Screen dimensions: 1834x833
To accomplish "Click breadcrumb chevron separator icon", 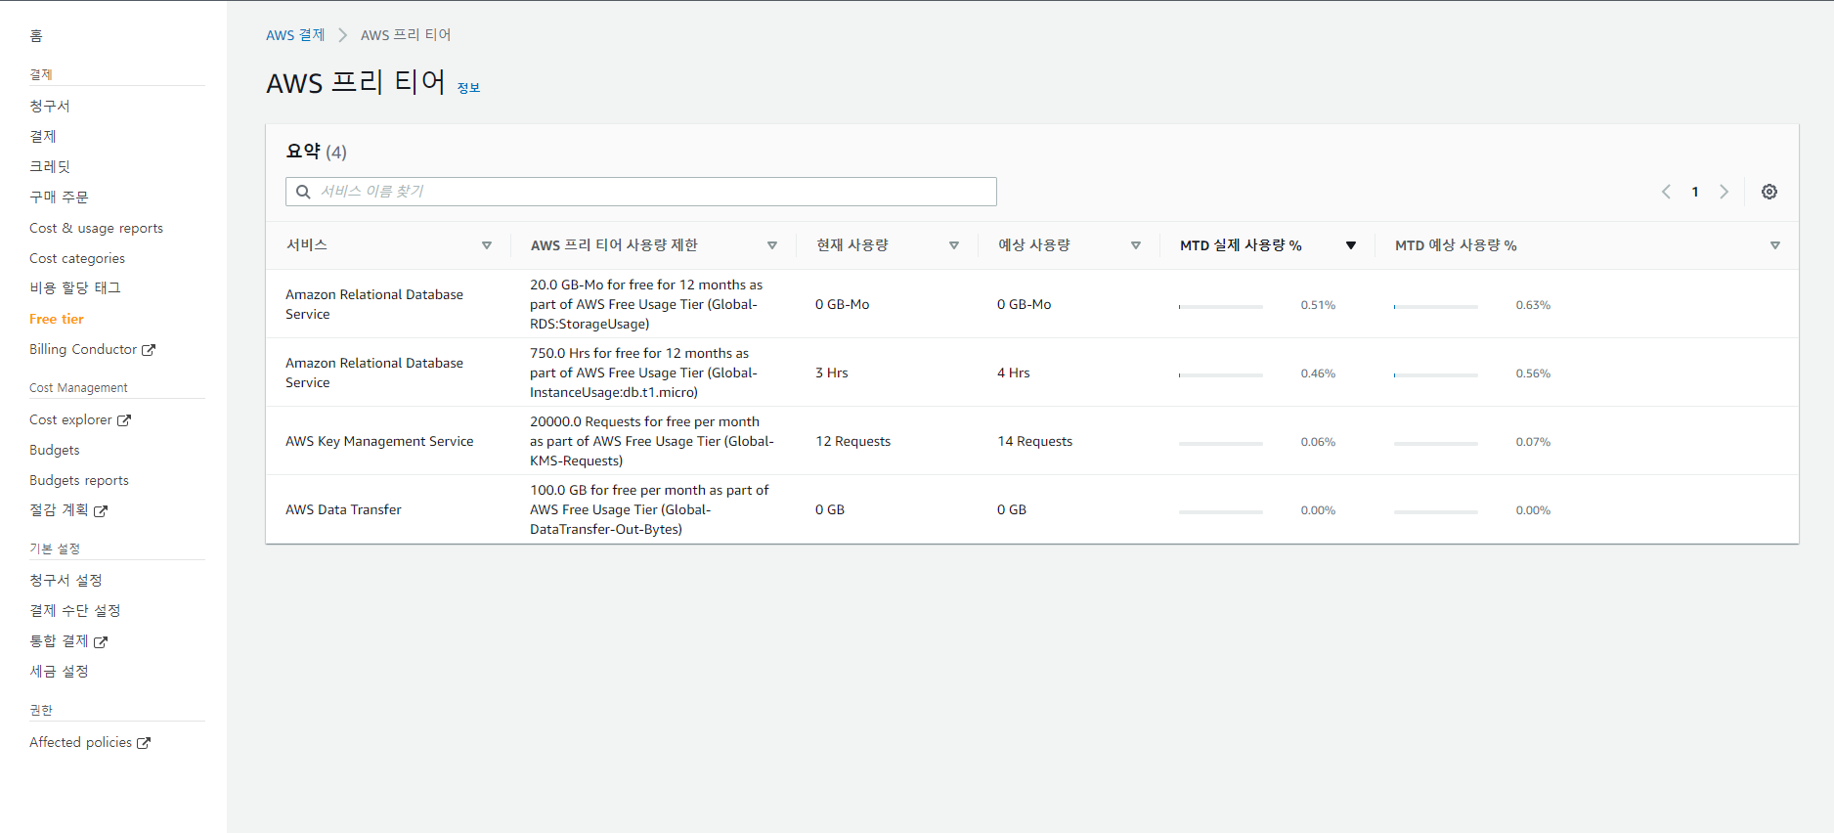I will click(x=342, y=35).
